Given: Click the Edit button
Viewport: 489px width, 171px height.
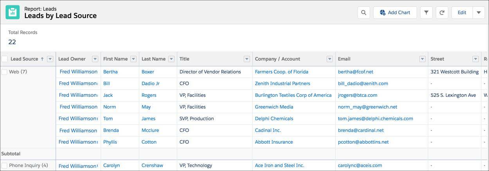Looking at the screenshot, I should [462, 12].
